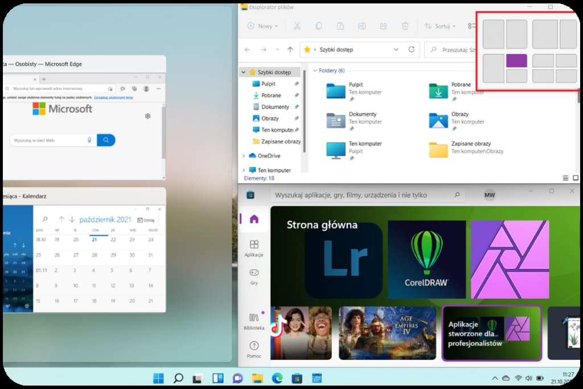Click the blue search button in Edge

106,140
